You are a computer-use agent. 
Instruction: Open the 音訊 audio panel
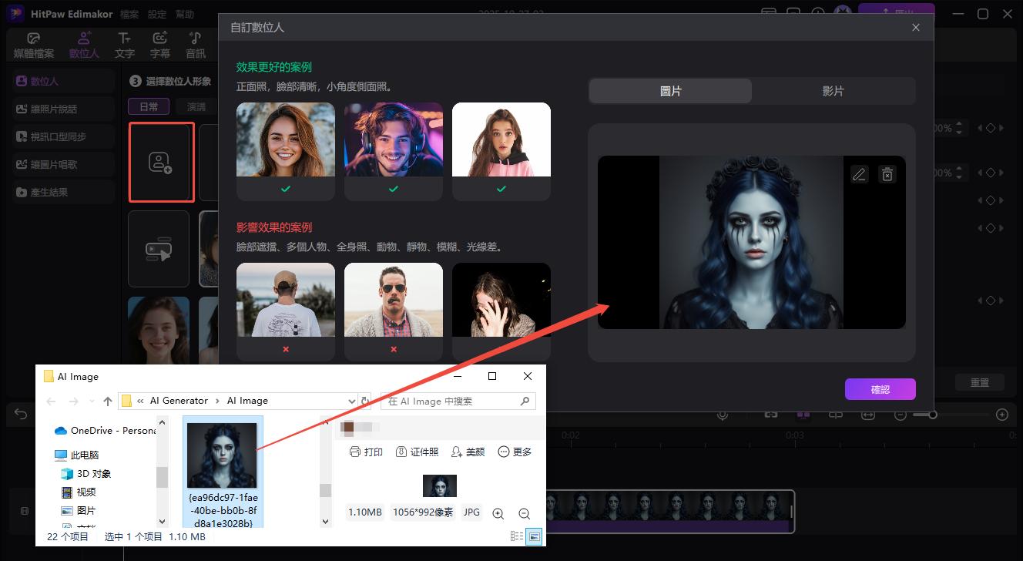click(194, 44)
